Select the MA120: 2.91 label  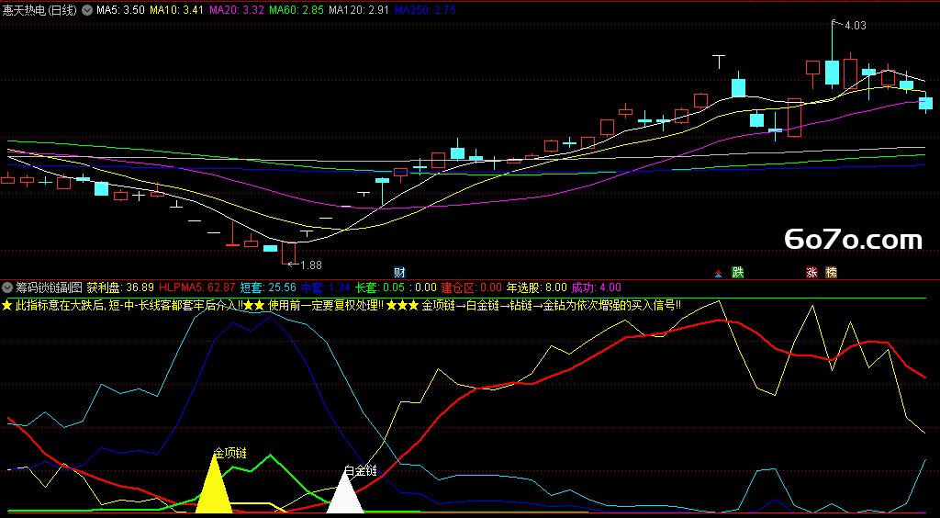tap(360, 10)
